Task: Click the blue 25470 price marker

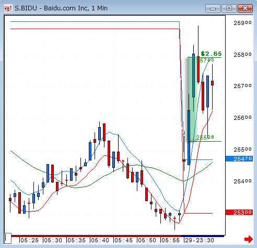Action: point(239,159)
